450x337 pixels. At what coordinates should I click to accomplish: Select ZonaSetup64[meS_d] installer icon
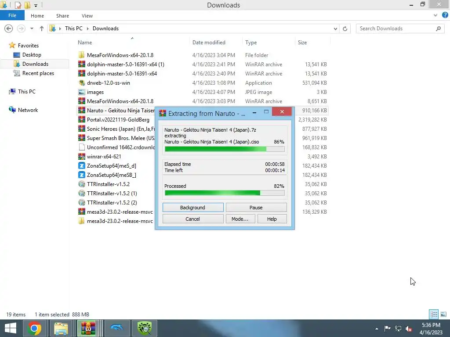(81, 165)
